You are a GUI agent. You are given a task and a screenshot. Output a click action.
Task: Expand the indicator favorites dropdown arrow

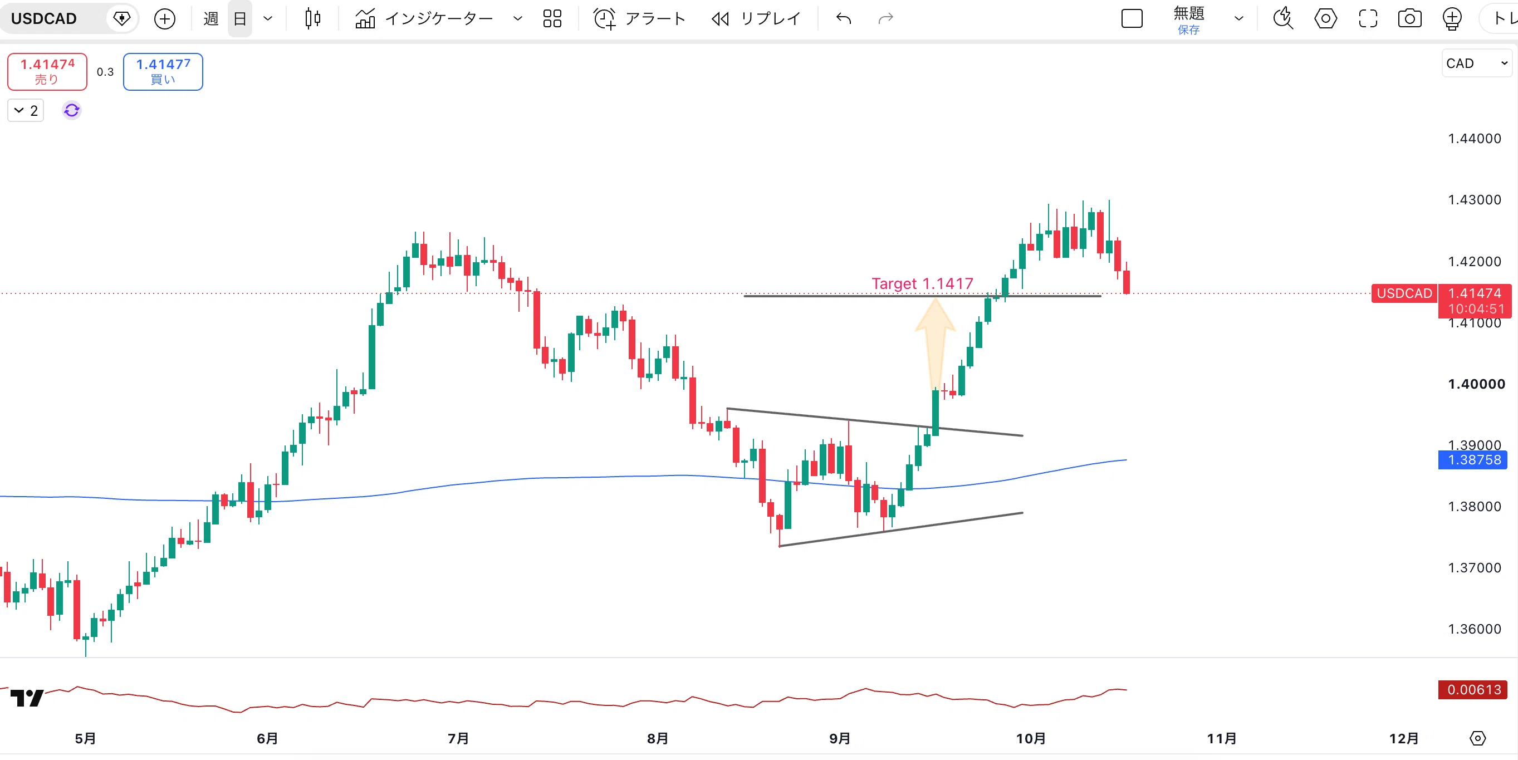pyautogui.click(x=517, y=19)
